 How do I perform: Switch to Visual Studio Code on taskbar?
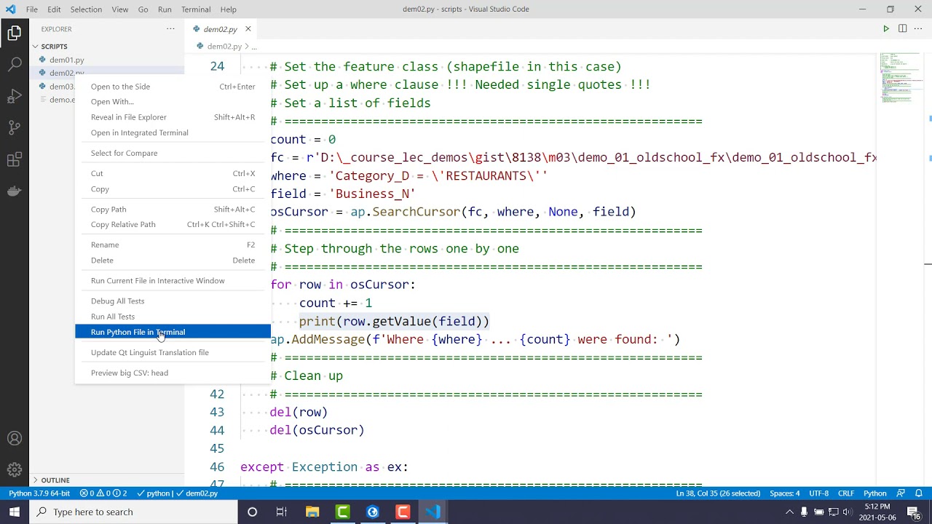click(433, 512)
